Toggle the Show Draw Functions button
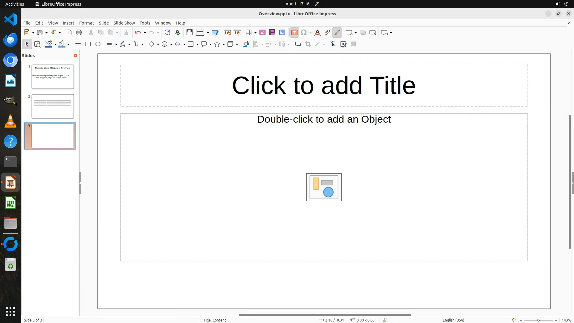This screenshot has height=323, width=574. [337, 33]
